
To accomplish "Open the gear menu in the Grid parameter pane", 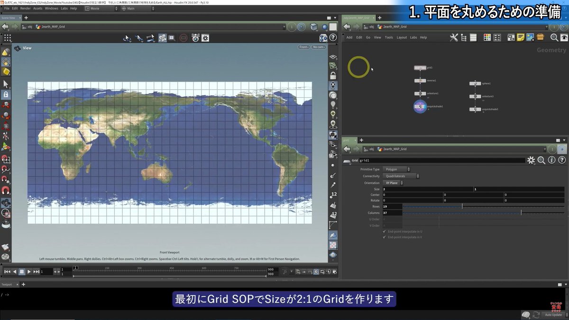I will 532,160.
